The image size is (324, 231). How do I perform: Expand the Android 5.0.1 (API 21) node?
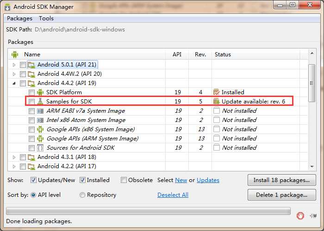(14, 65)
